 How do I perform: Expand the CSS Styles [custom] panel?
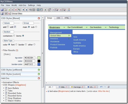click(39, 74)
